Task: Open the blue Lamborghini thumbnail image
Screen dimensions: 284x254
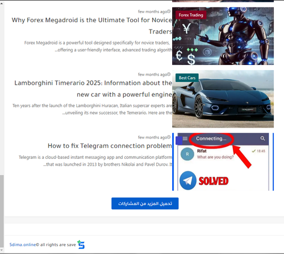Action: (x=223, y=99)
